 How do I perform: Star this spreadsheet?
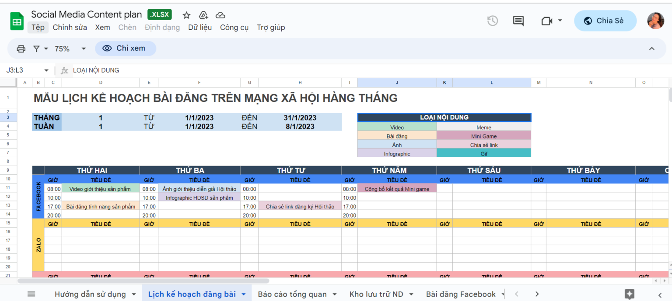[x=186, y=14]
